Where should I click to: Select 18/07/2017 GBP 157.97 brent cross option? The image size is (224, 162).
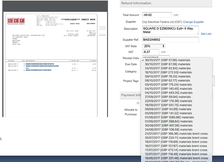click(176, 146)
